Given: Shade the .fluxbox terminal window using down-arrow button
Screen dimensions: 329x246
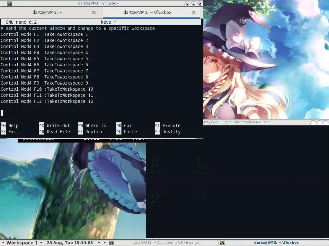Looking at the screenshot, I should pos(187,4).
